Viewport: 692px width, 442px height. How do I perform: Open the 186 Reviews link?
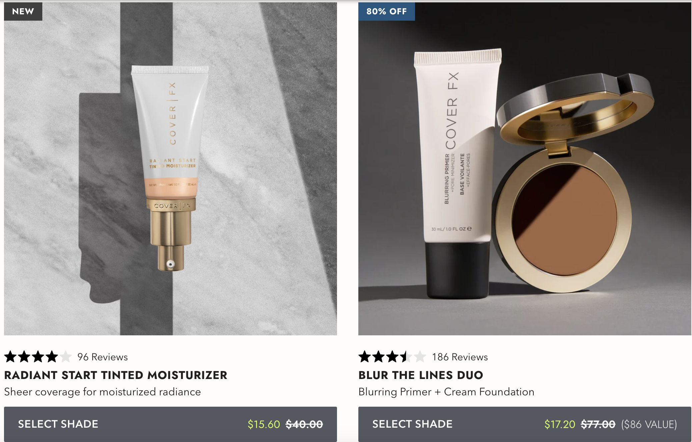(460, 357)
